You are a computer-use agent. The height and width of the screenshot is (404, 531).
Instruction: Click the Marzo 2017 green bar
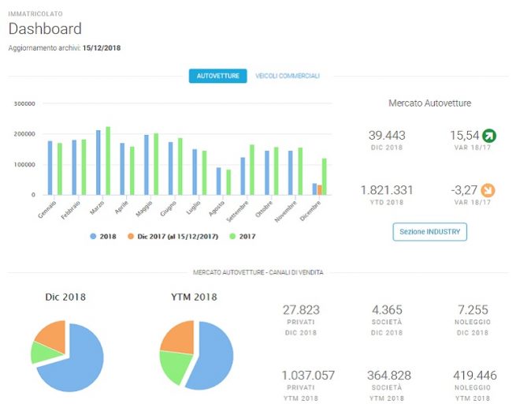click(108, 161)
